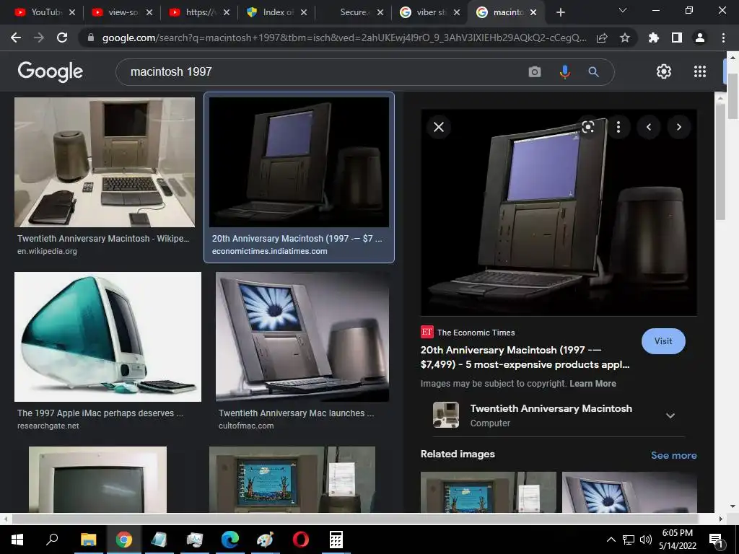Open preview panel more options dots
739x554 pixels.
[x=618, y=127]
